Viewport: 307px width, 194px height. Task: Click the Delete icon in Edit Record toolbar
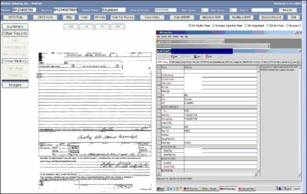[174, 57]
